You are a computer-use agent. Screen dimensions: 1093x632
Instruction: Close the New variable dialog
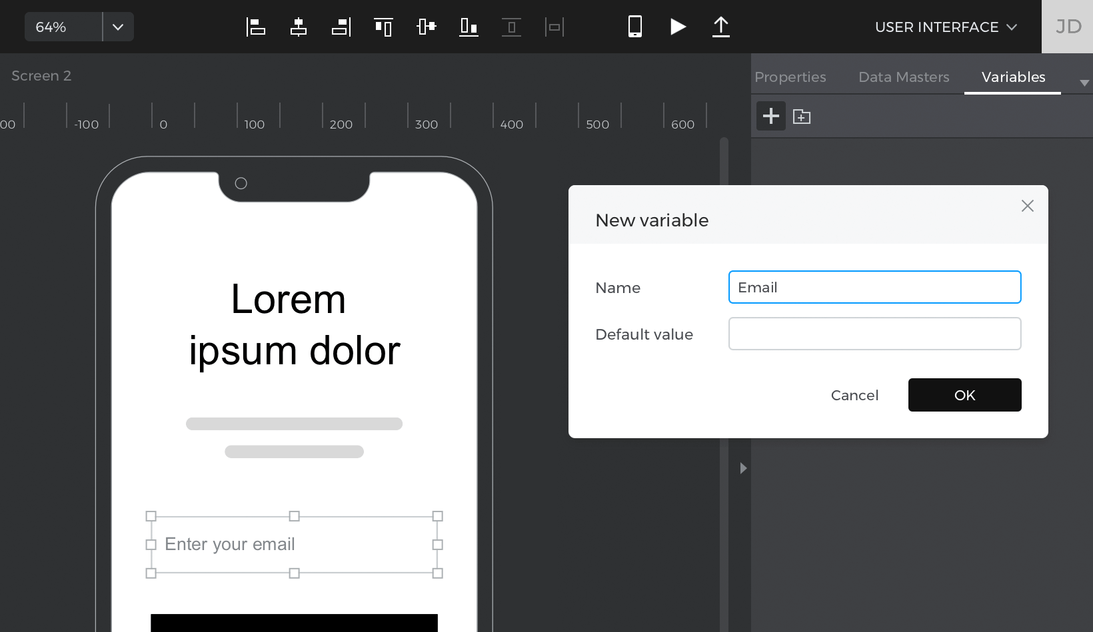(1028, 206)
